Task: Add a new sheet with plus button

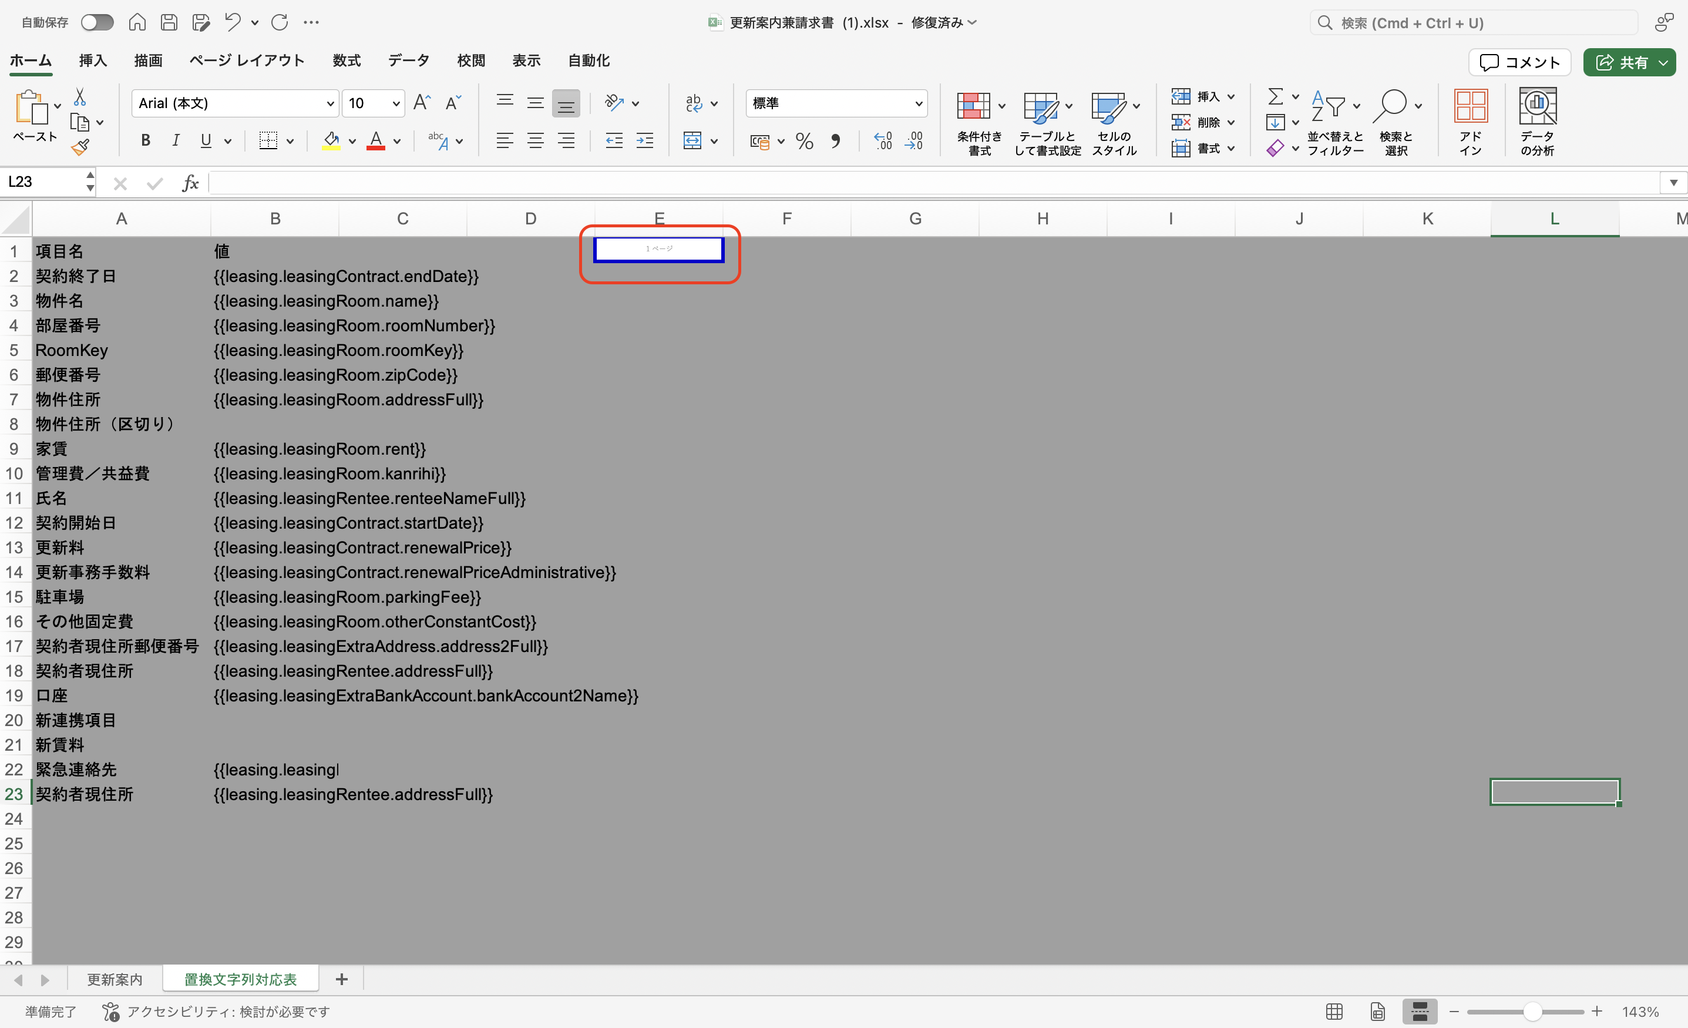Action: tap(342, 979)
